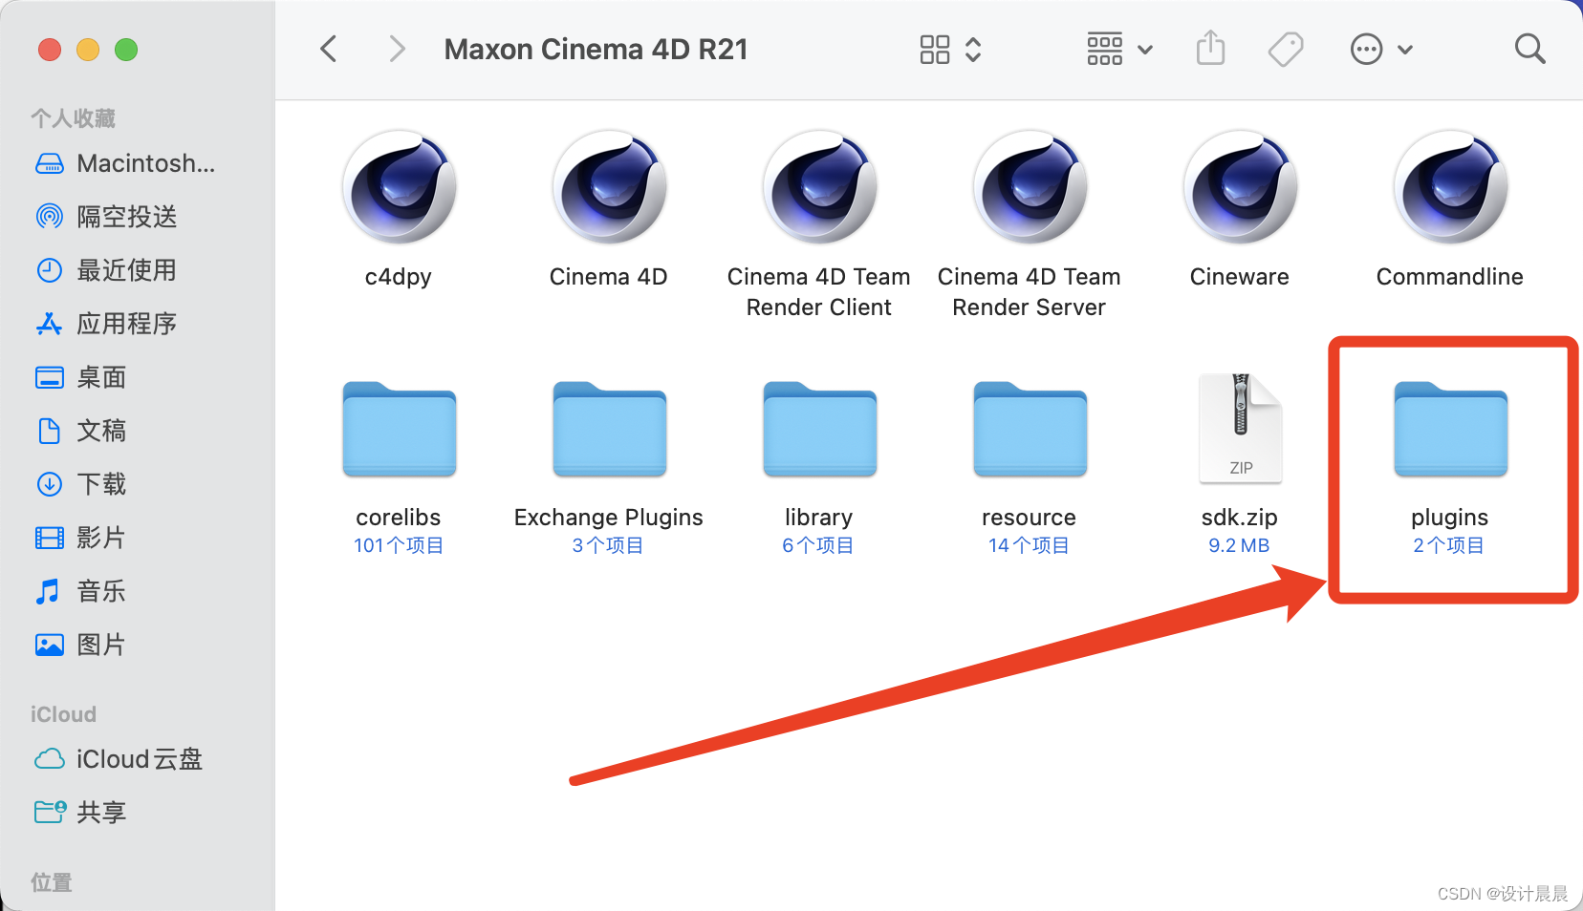Click the '9.2 MB' file size text
1583x911 pixels.
click(1240, 545)
